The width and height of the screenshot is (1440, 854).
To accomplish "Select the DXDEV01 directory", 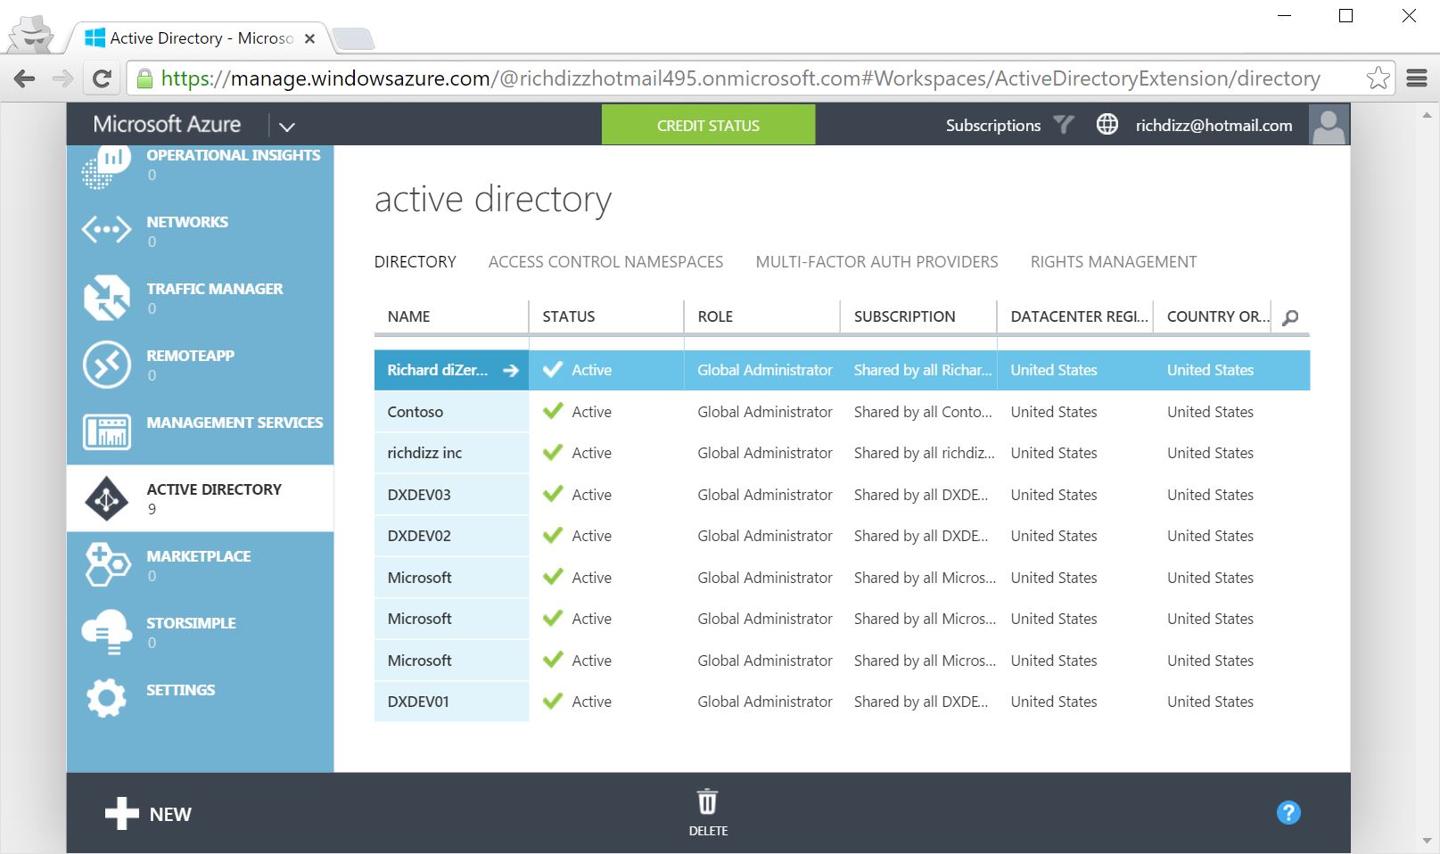I will [418, 702].
